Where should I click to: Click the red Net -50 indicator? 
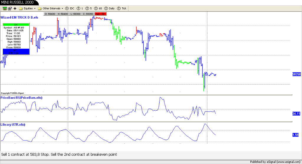point(100,14)
